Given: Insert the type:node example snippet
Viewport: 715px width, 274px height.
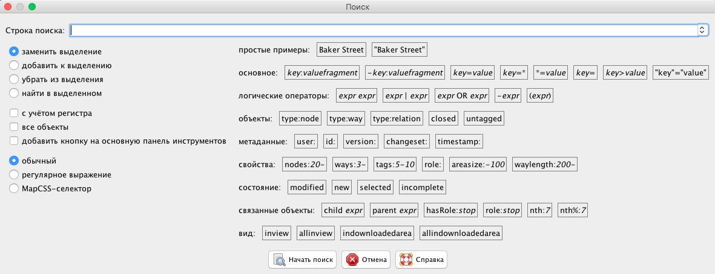Looking at the screenshot, I should coord(300,119).
